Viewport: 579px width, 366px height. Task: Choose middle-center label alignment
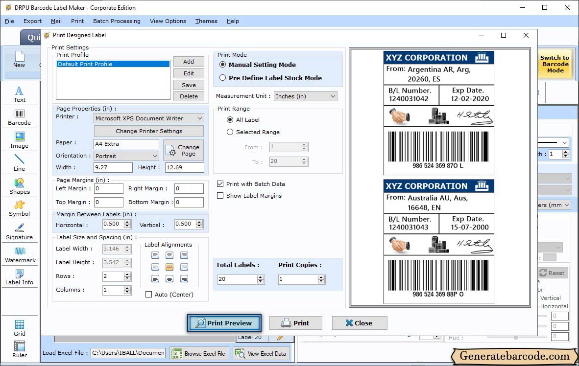169,267
